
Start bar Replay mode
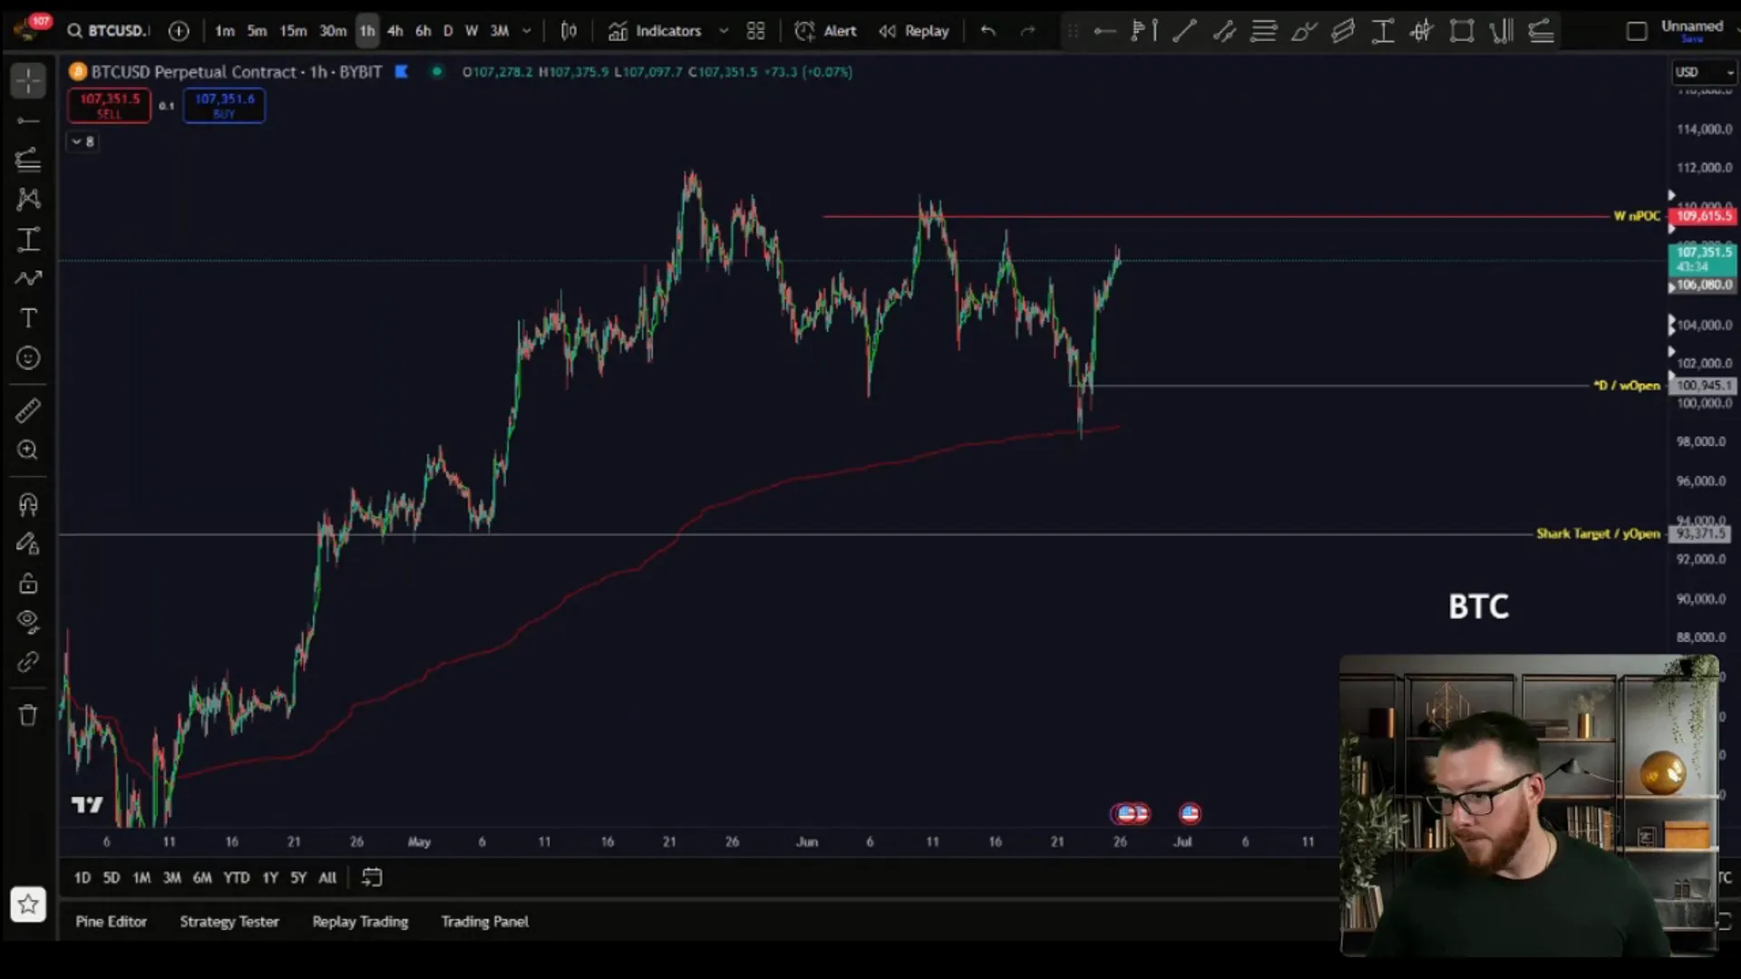point(913,31)
